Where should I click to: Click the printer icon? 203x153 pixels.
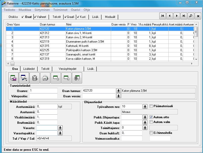pos(45,78)
